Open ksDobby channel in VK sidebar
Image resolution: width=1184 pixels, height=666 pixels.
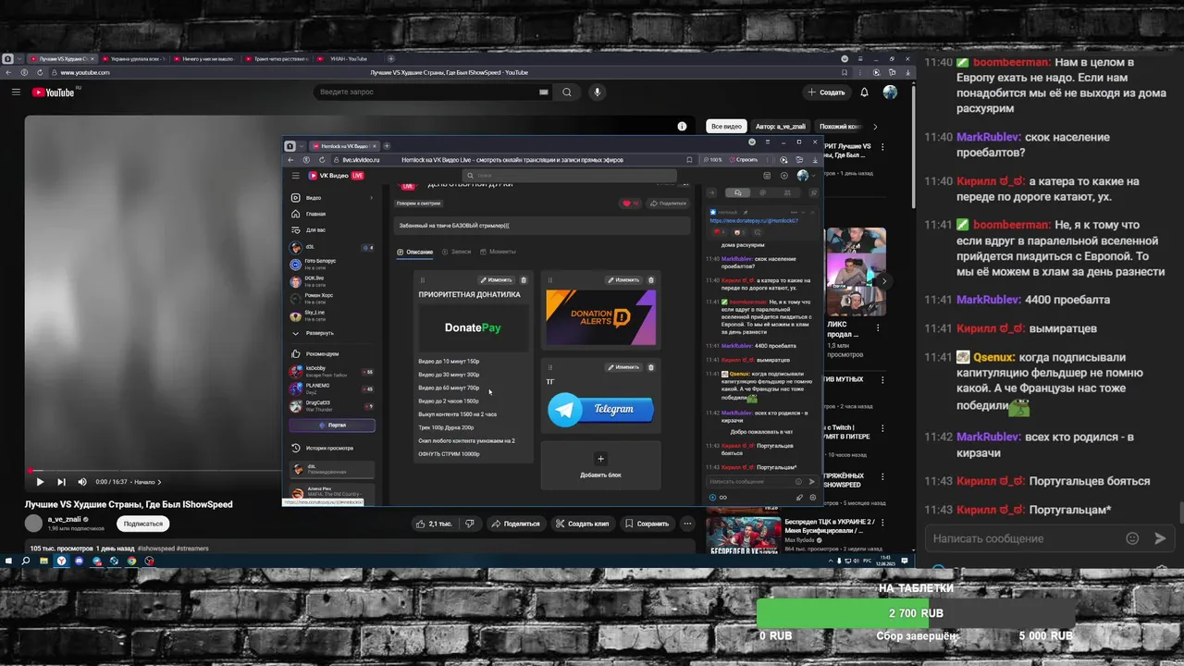331,371
